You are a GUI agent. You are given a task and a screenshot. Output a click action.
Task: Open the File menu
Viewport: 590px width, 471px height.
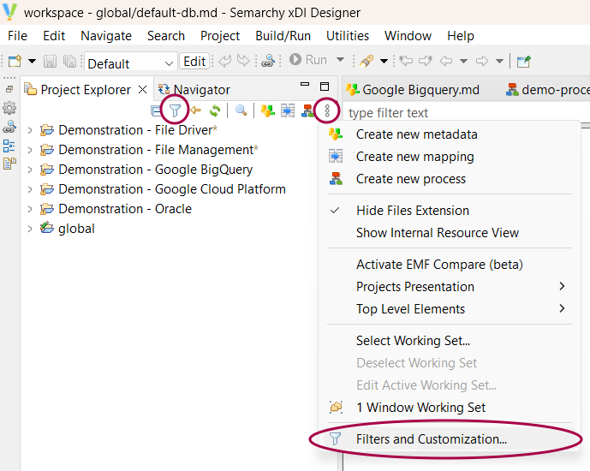(17, 36)
